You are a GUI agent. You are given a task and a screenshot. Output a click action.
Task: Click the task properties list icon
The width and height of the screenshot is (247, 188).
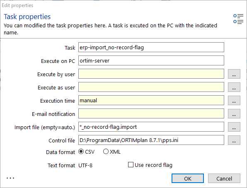pyautogui.click(x=238, y=19)
